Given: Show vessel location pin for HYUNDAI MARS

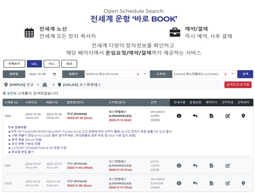Looking at the screenshot, I should [243, 116].
